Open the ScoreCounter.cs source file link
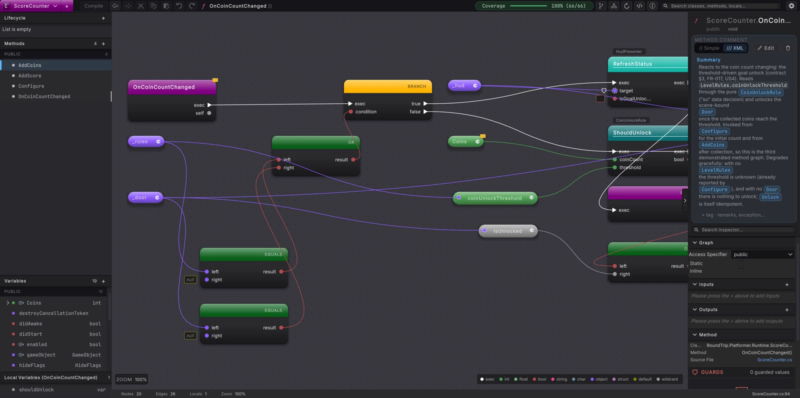Screen dimensions: 800x398 [774, 360]
